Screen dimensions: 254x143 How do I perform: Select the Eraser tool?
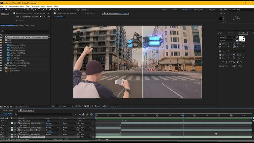point(50,10)
